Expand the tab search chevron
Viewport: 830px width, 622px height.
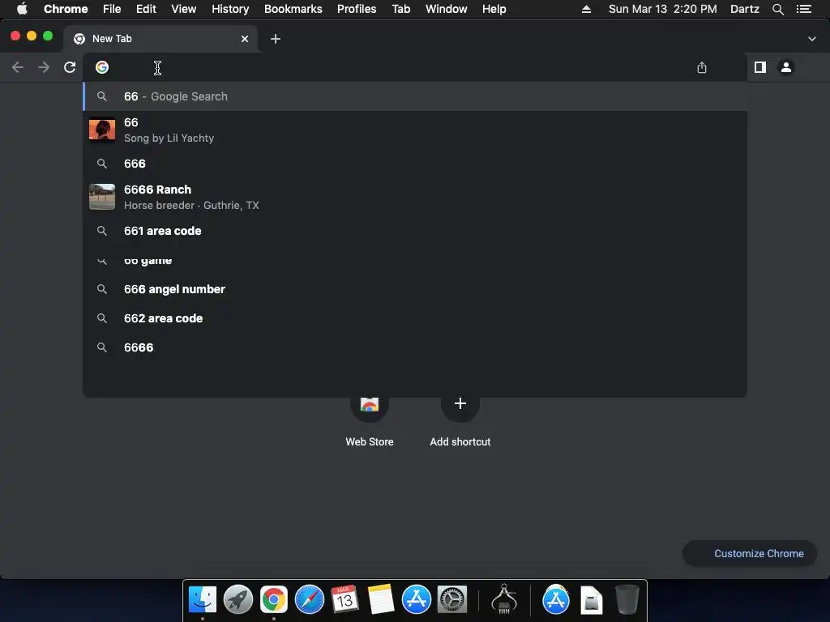(812, 39)
